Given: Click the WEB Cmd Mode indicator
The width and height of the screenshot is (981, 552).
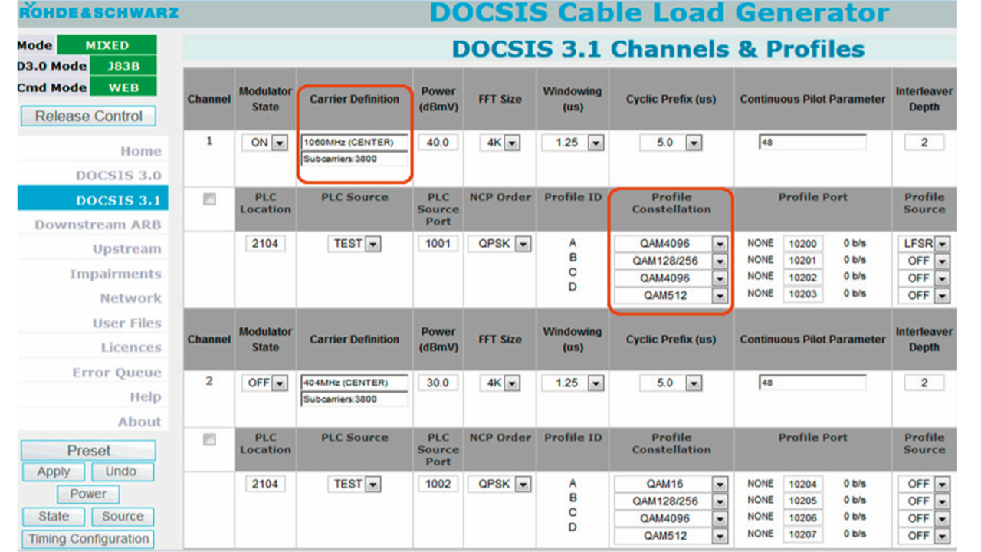Looking at the screenshot, I should pos(123,87).
